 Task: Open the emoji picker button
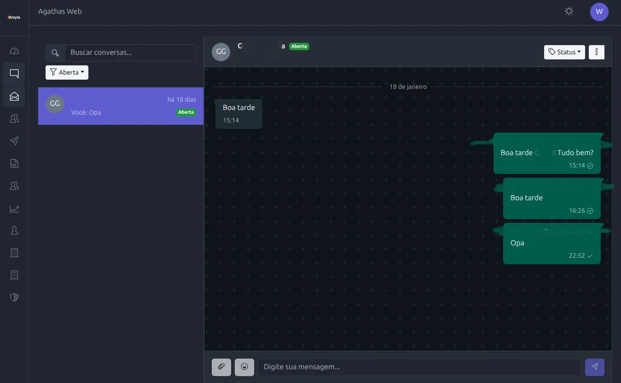244,367
